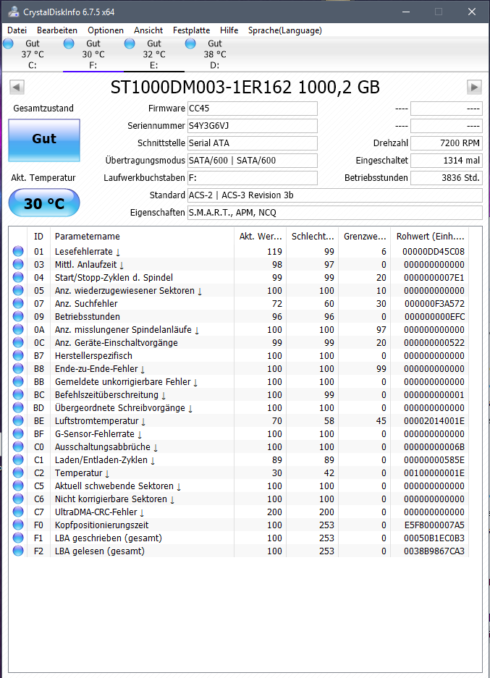Click status orb of Betriebsstunden attribute row
The height and width of the screenshot is (678, 490).
tap(18, 316)
